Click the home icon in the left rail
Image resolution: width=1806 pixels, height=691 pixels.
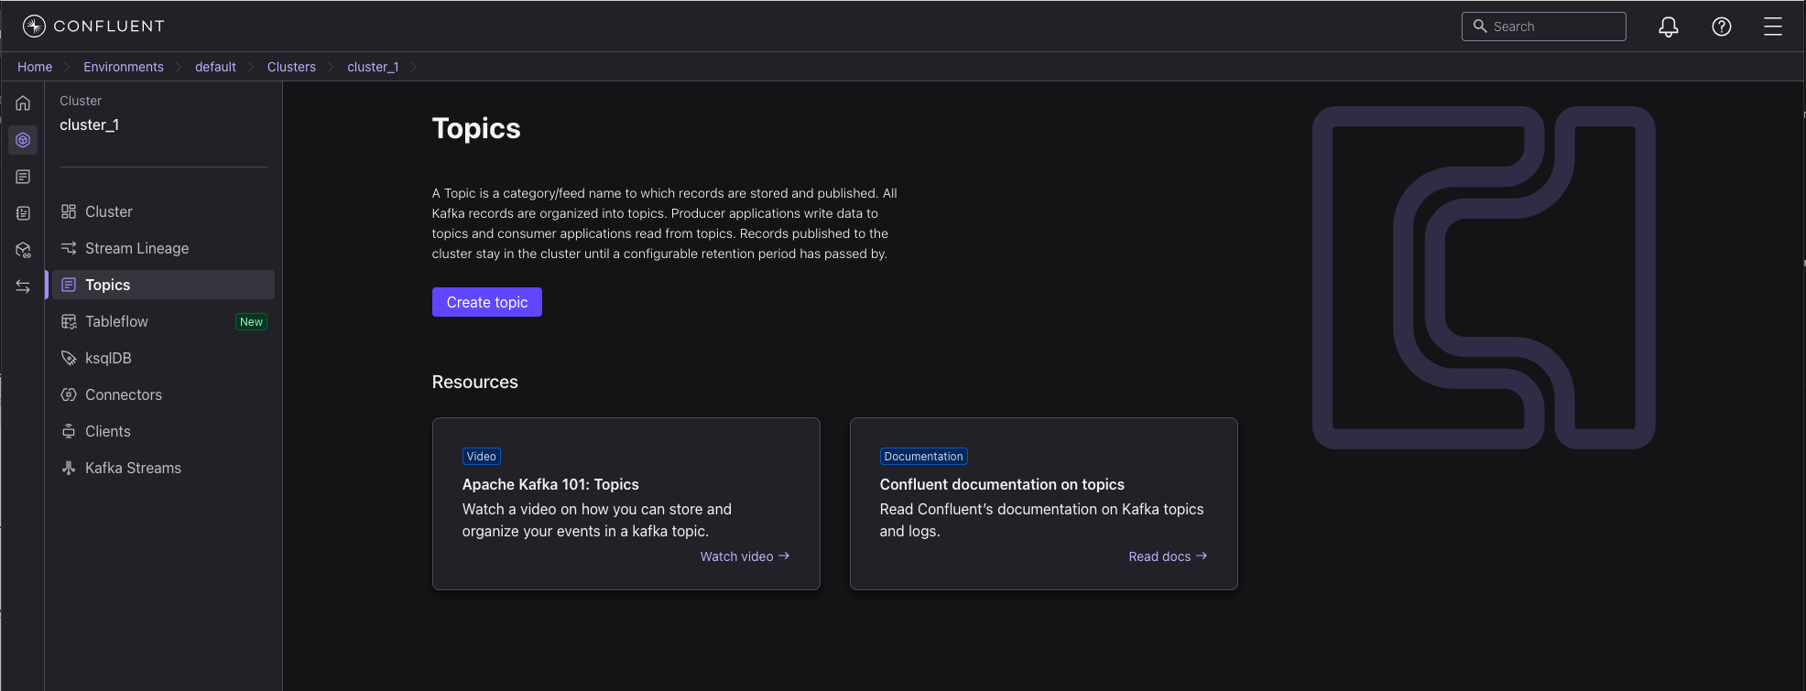pos(23,103)
